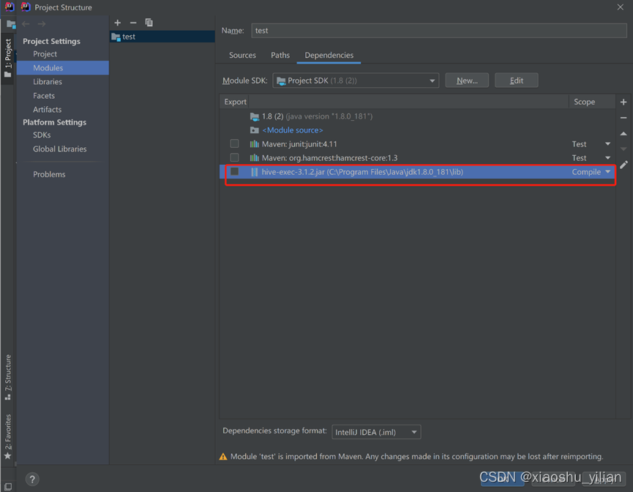Add a new module with plus icon
The height and width of the screenshot is (492, 633).
click(x=118, y=23)
